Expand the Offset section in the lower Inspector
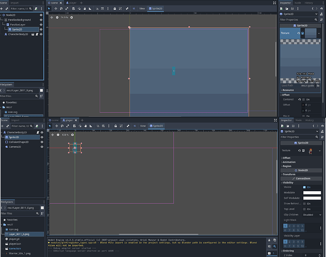 click(x=286, y=158)
